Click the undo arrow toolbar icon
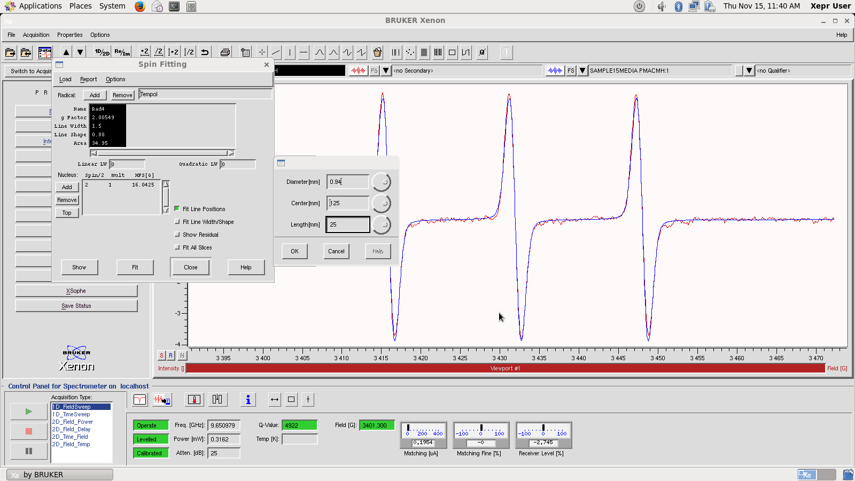855x481 pixels. pos(205,52)
